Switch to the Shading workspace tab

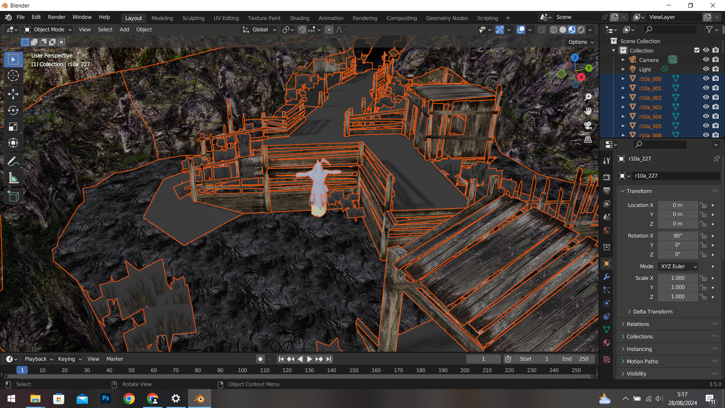point(299,18)
